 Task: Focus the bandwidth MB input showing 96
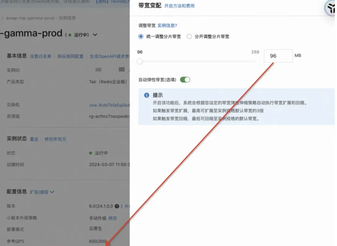[x=278, y=56]
